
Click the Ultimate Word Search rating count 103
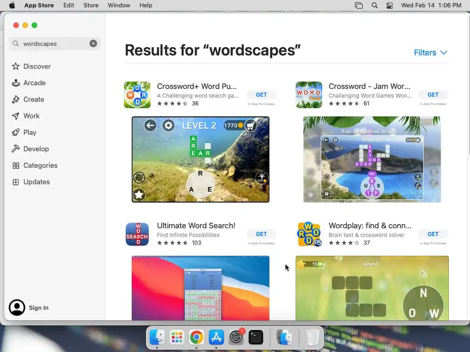click(x=196, y=243)
